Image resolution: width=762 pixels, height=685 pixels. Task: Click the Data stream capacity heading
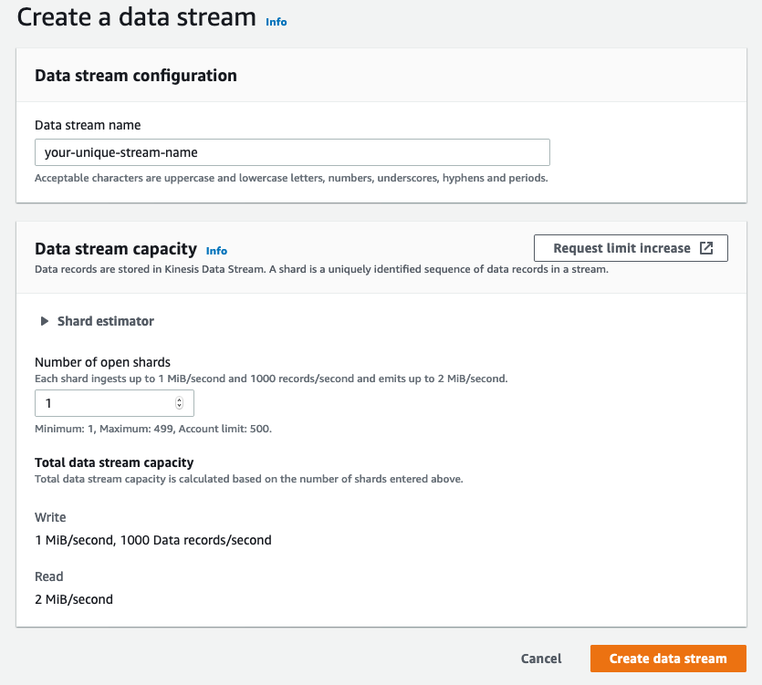pos(115,249)
